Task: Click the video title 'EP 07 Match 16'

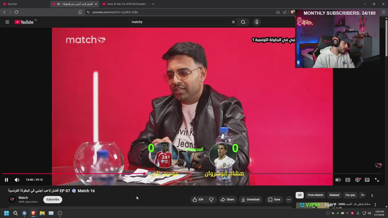Action: 52,191
